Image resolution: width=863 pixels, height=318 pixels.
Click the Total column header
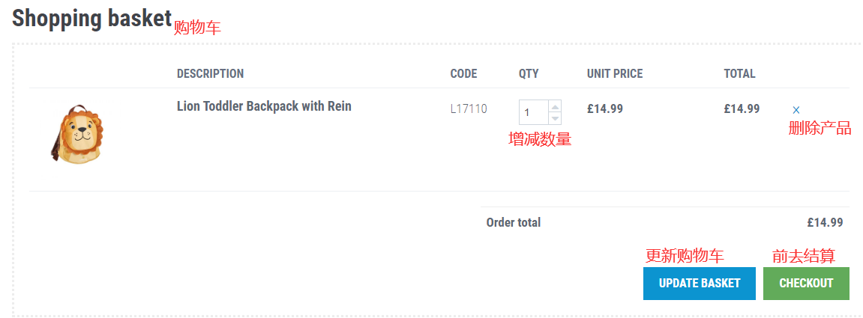click(739, 73)
